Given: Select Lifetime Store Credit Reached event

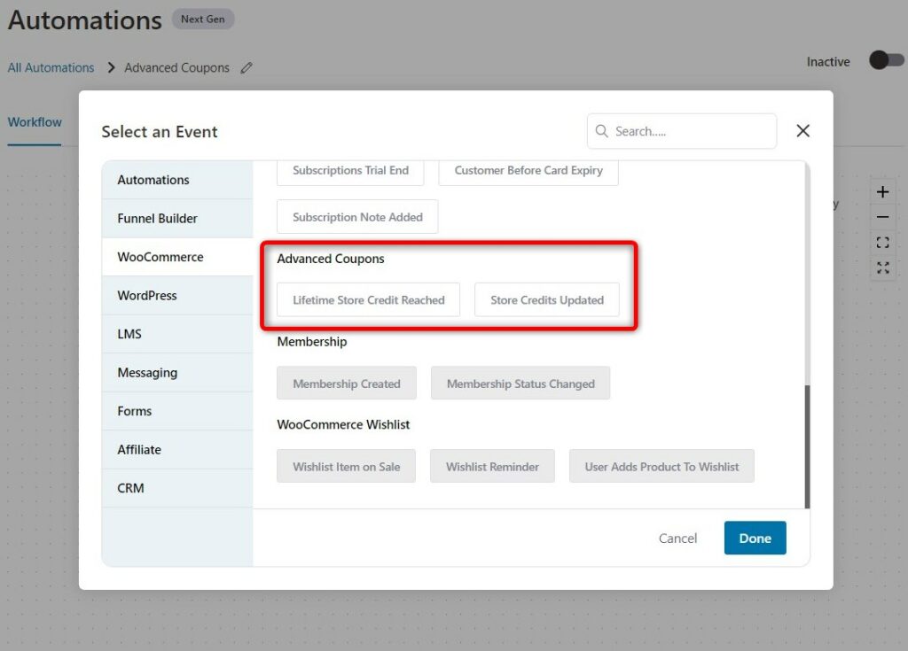Looking at the screenshot, I should tap(368, 299).
